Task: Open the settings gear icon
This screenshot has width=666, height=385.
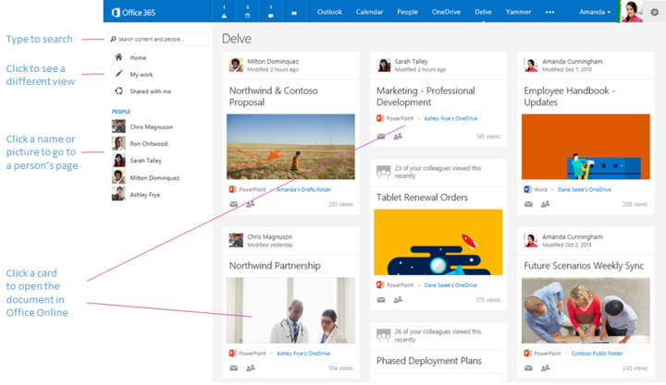Action: click(x=655, y=13)
